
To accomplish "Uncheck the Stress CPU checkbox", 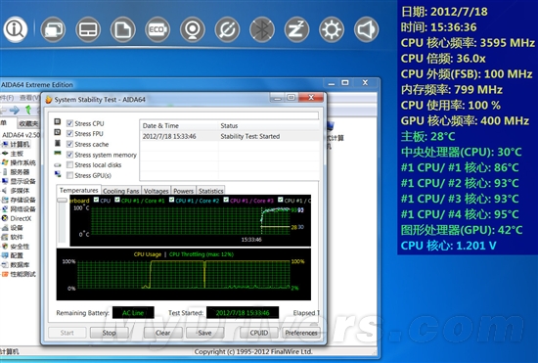I will click(69, 123).
